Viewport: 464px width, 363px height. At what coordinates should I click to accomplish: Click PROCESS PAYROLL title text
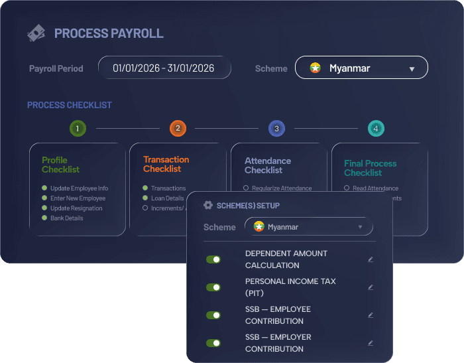click(109, 33)
